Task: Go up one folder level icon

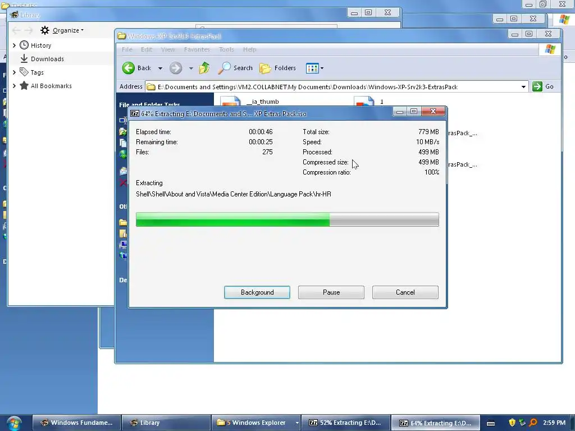Action: [x=204, y=68]
